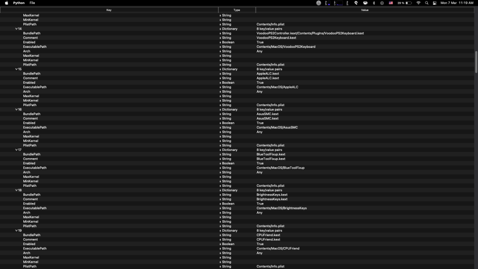Collapse dictionary entry 19
478x269 pixels.
tap(16, 231)
